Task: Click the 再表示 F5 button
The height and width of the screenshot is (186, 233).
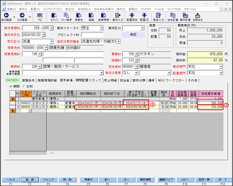Action: click(x=89, y=179)
